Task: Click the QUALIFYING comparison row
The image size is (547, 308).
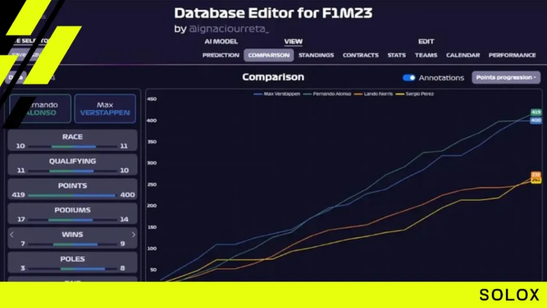Action: pyautogui.click(x=73, y=165)
